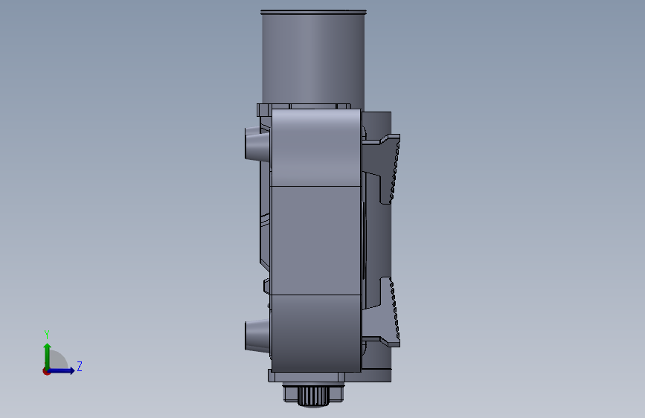This screenshot has height=418, width=645.
Task: Click the blue Z axis arrow of triad
Action: (62, 370)
